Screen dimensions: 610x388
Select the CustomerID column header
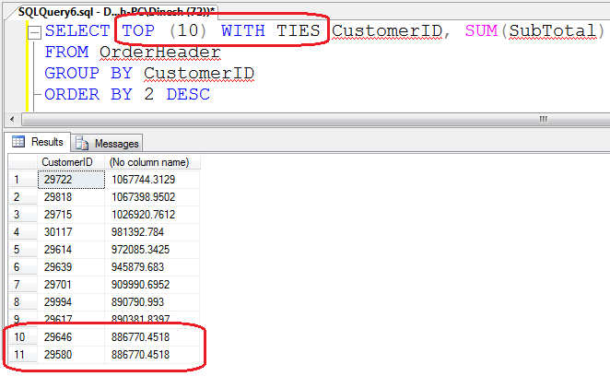71,162
